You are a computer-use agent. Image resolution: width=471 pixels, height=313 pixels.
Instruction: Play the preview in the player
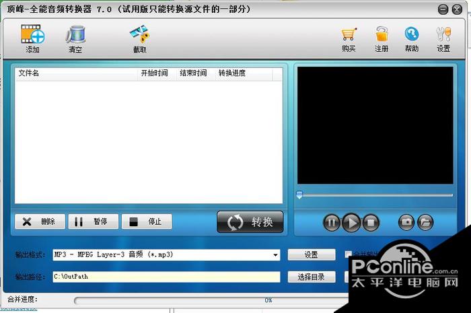click(351, 223)
